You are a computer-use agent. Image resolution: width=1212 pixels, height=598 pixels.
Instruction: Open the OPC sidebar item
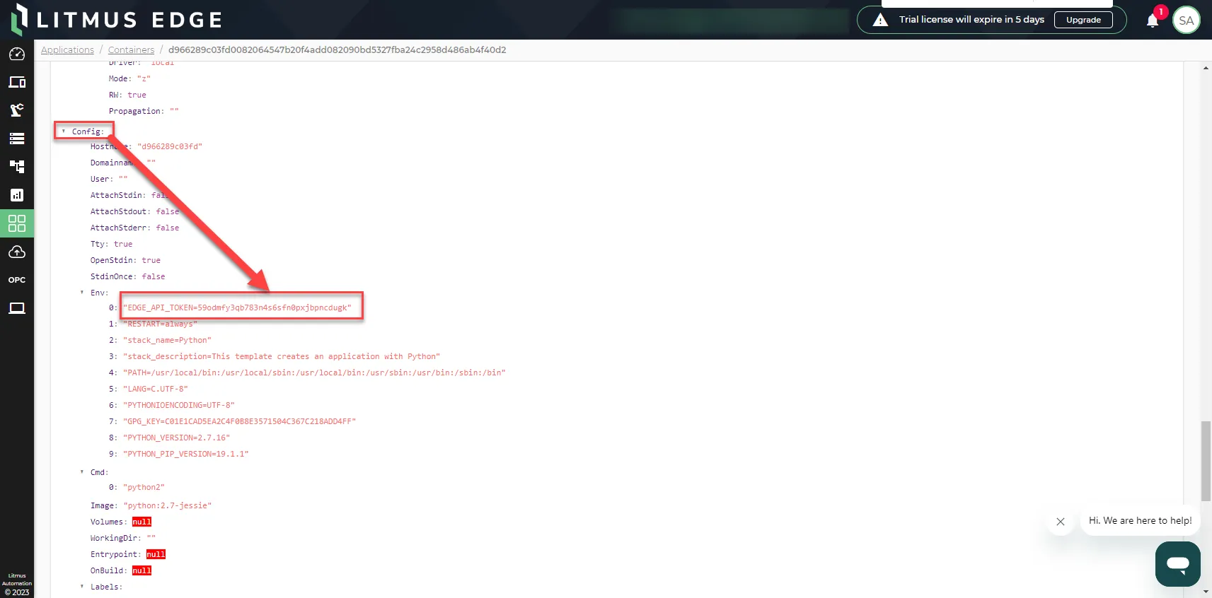17,280
